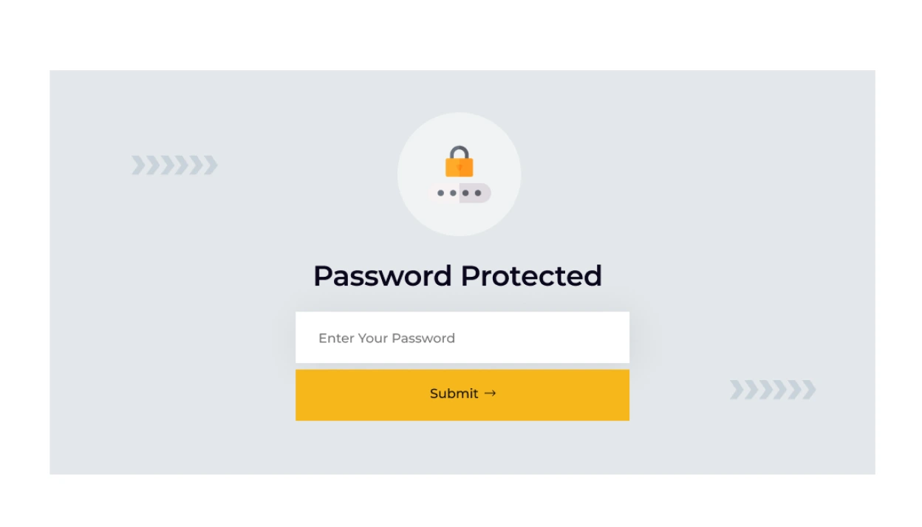Select the Password Protected heading
This screenshot has width=922, height=527.
coord(457,275)
